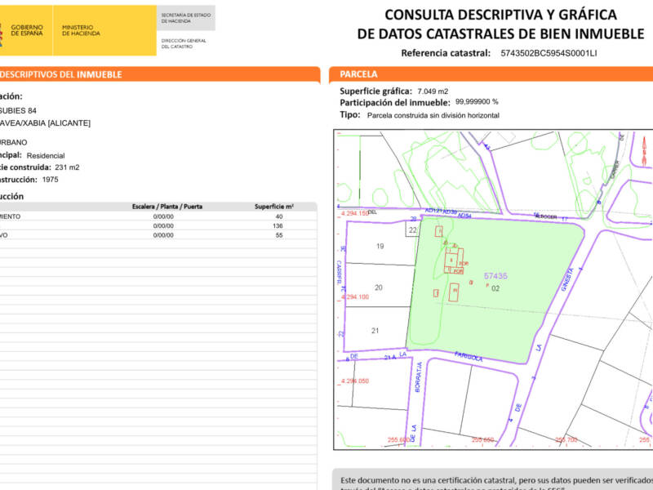This screenshot has height=490, width=653.
Task: Click parcel number 19 on the map
Action: coord(380,247)
